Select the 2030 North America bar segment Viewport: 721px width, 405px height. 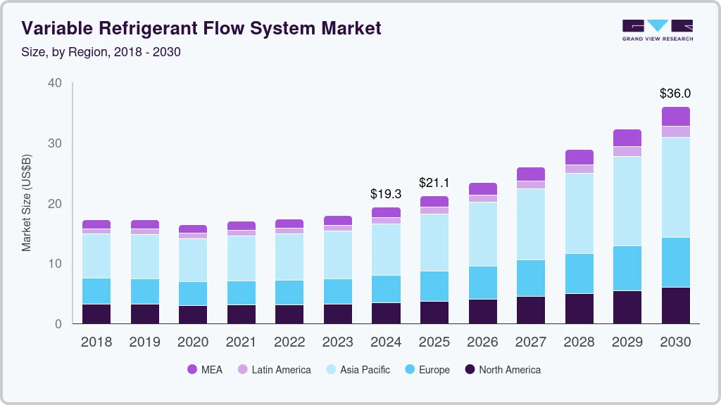point(675,305)
